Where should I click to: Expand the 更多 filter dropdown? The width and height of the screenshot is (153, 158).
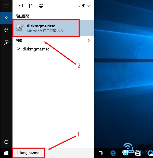tap(84, 6)
